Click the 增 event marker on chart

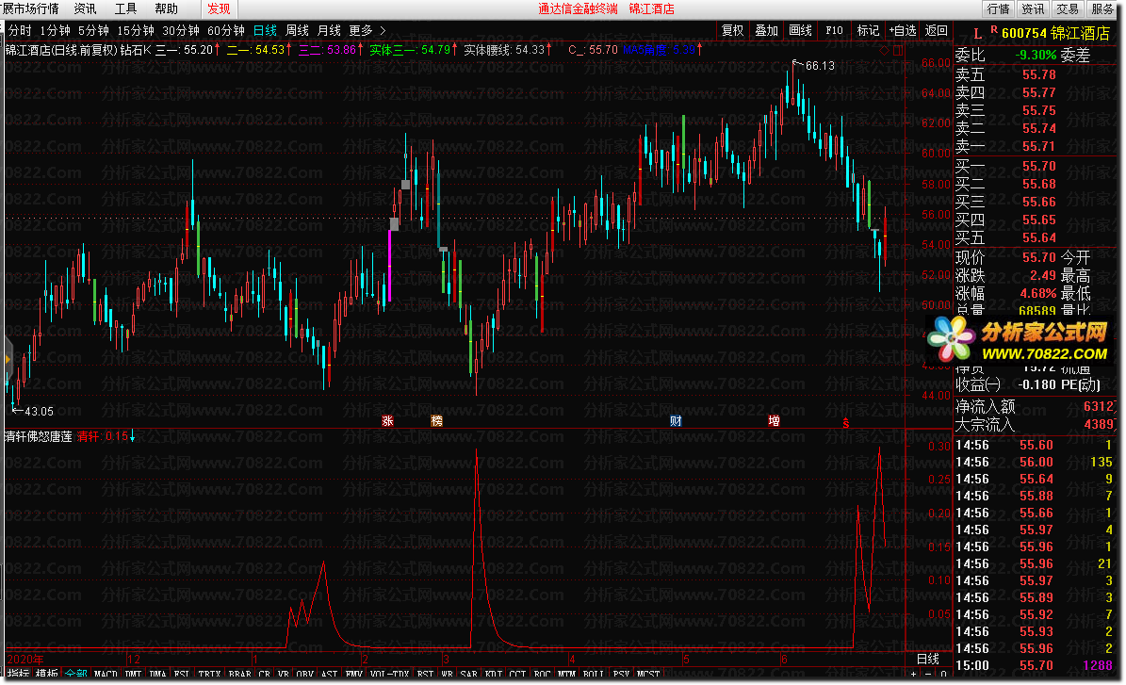(x=775, y=421)
